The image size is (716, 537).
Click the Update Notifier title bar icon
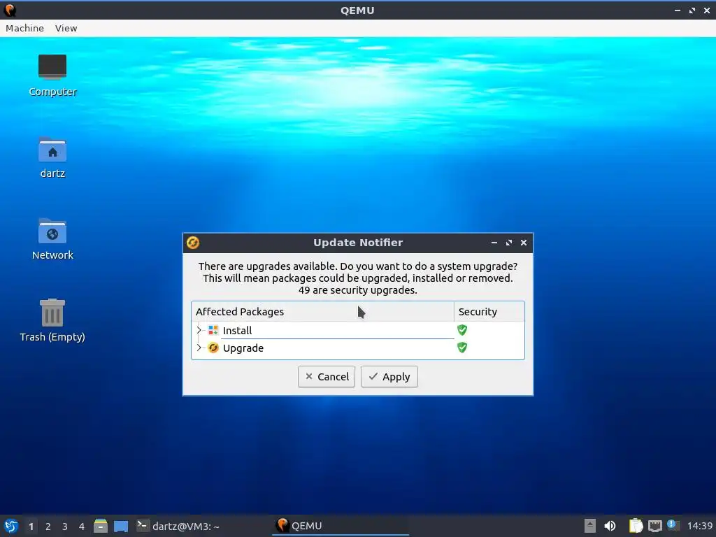coord(193,243)
